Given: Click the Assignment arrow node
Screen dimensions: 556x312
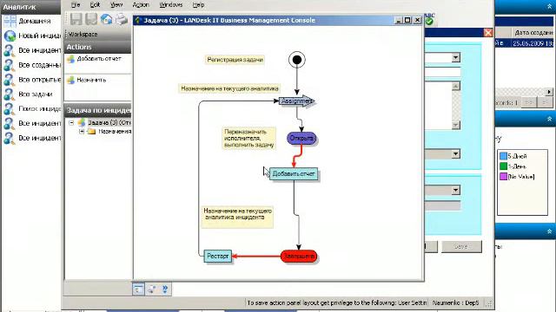Looking at the screenshot, I should [296, 101].
